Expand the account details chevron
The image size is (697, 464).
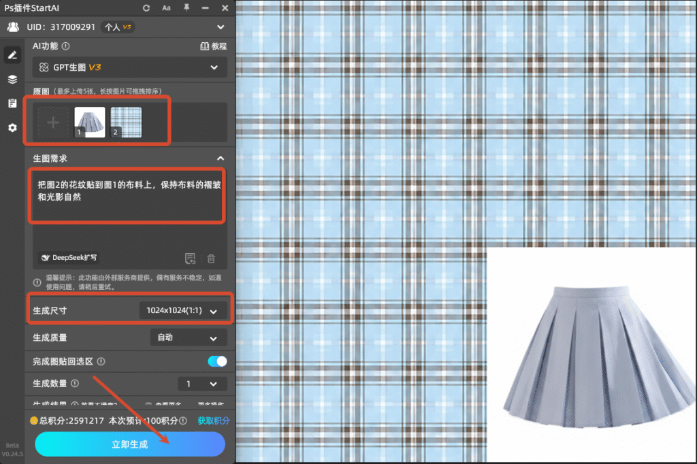coord(221,27)
